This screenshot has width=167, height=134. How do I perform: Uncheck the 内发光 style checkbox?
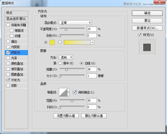tap(8, 52)
